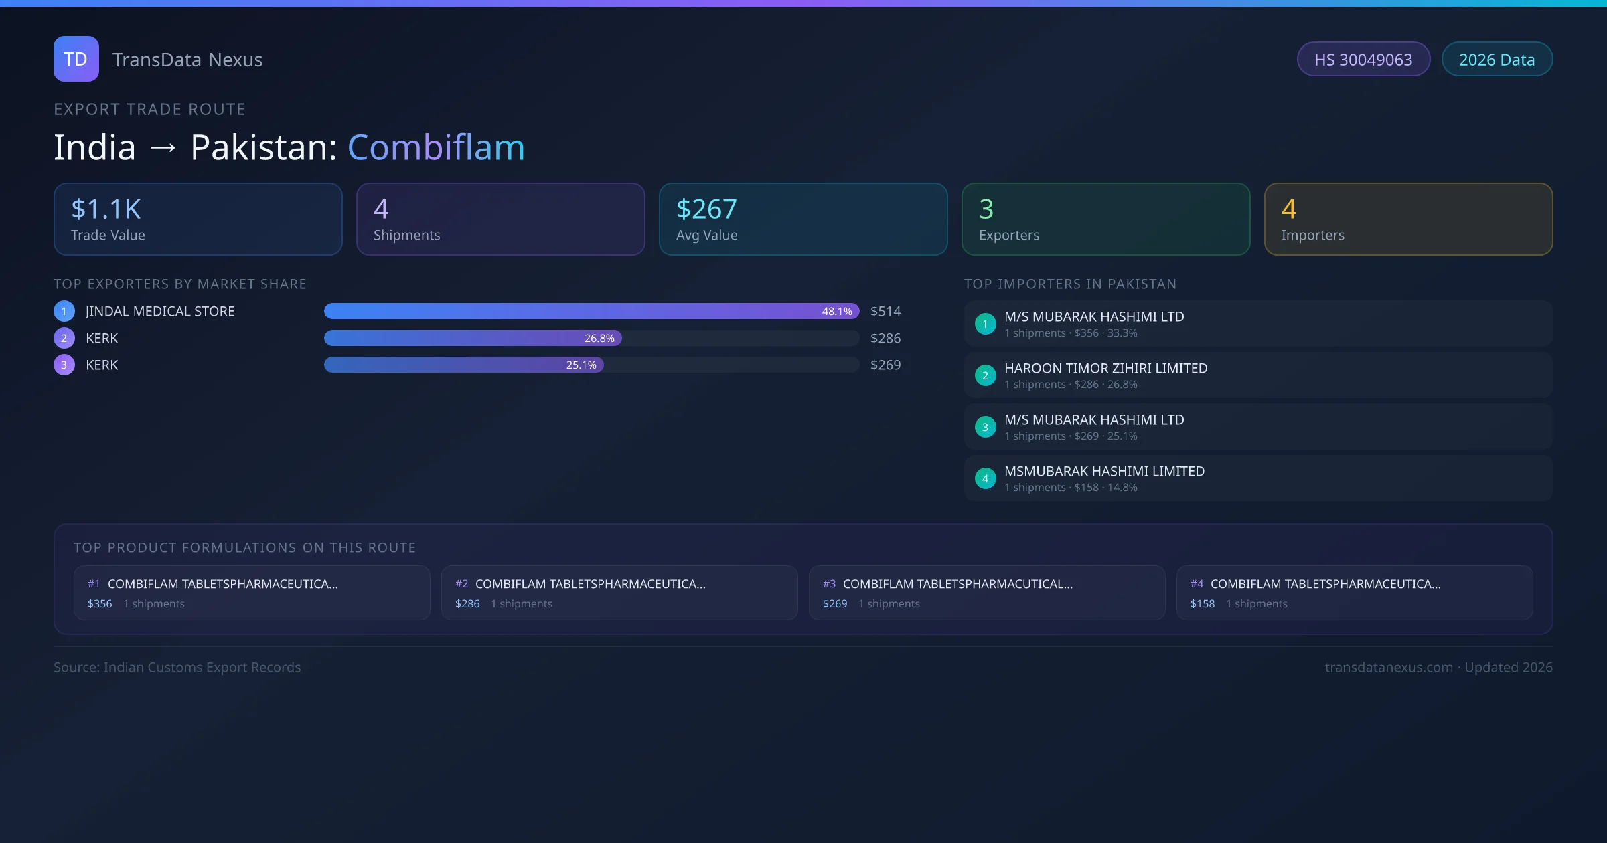Click green badge 2 for Haroon Timor Zihiri
The width and height of the screenshot is (1607, 843).
[985, 375]
